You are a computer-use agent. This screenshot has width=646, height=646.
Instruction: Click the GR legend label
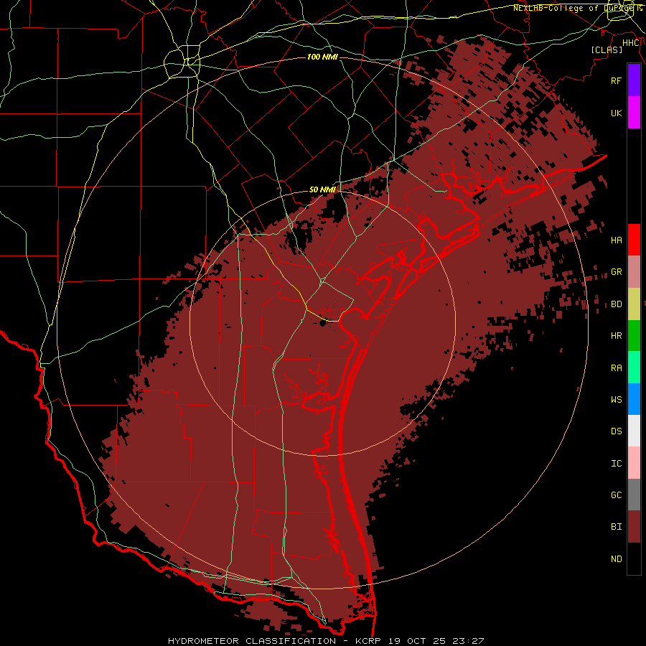(617, 272)
